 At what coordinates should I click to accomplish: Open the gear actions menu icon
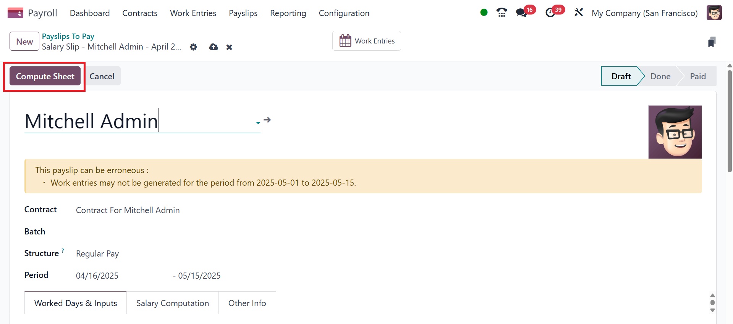point(194,47)
